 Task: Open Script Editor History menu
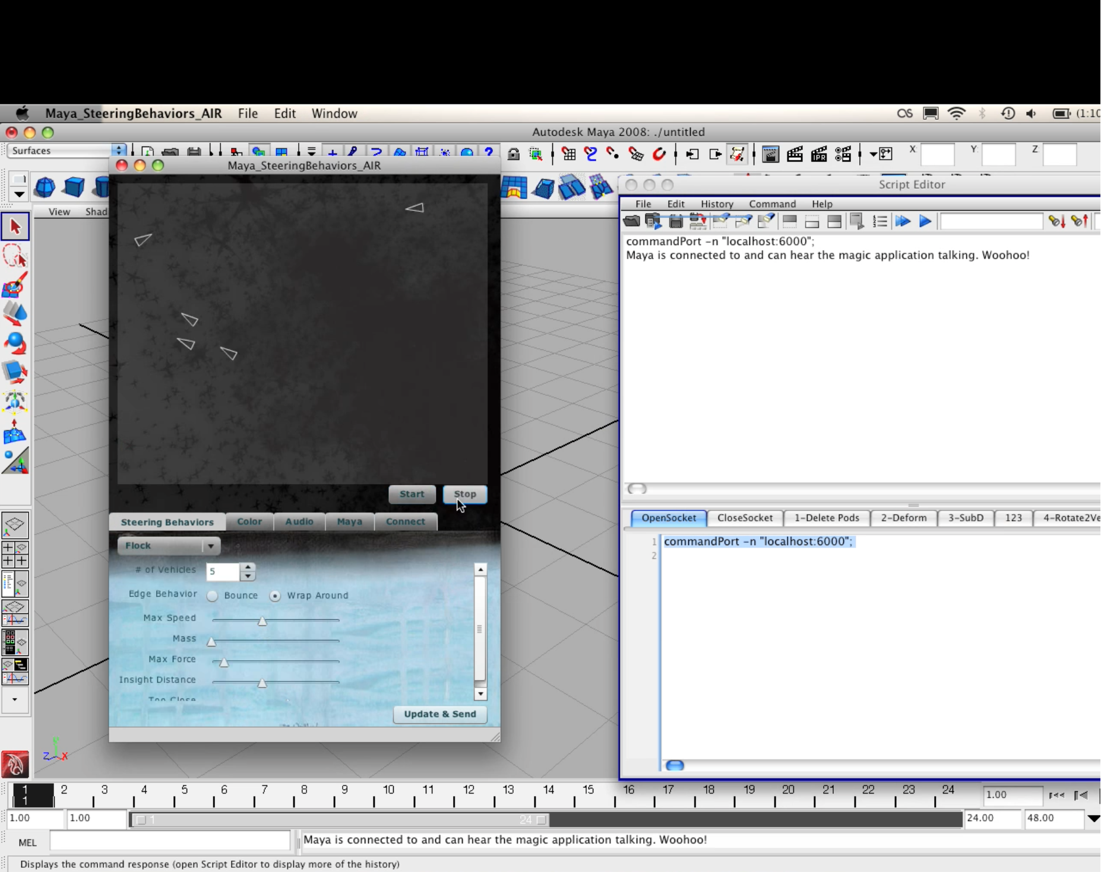pyautogui.click(x=717, y=204)
